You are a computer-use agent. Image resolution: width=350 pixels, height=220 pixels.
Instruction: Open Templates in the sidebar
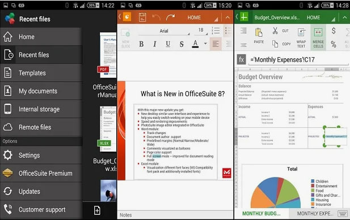coord(41,73)
